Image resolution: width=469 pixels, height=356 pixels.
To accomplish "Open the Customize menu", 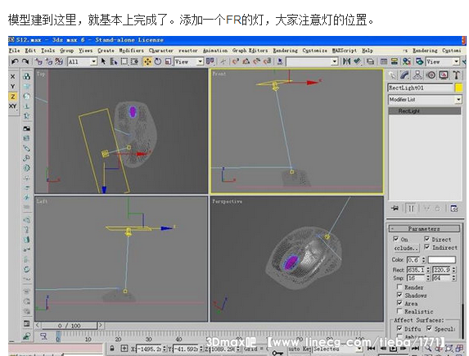I will point(314,51).
